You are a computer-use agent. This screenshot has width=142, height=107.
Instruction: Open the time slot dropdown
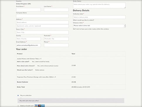click(99, 26)
